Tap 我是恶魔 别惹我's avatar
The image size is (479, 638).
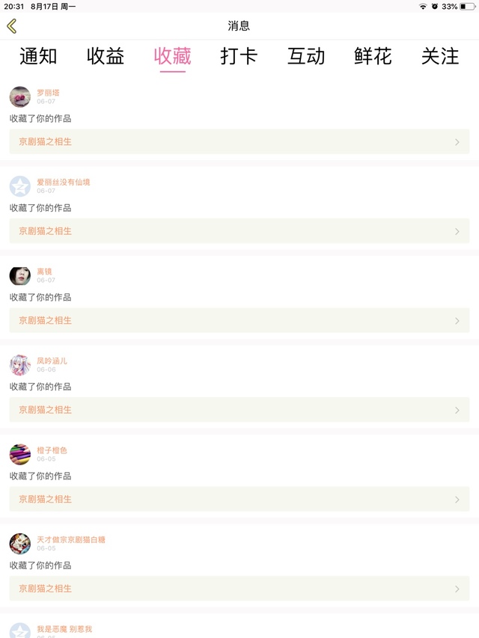pyautogui.click(x=20, y=631)
